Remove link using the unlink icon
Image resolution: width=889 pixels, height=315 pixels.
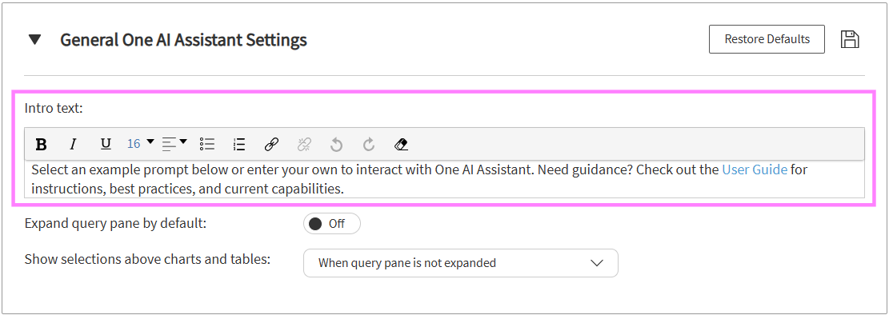(304, 145)
